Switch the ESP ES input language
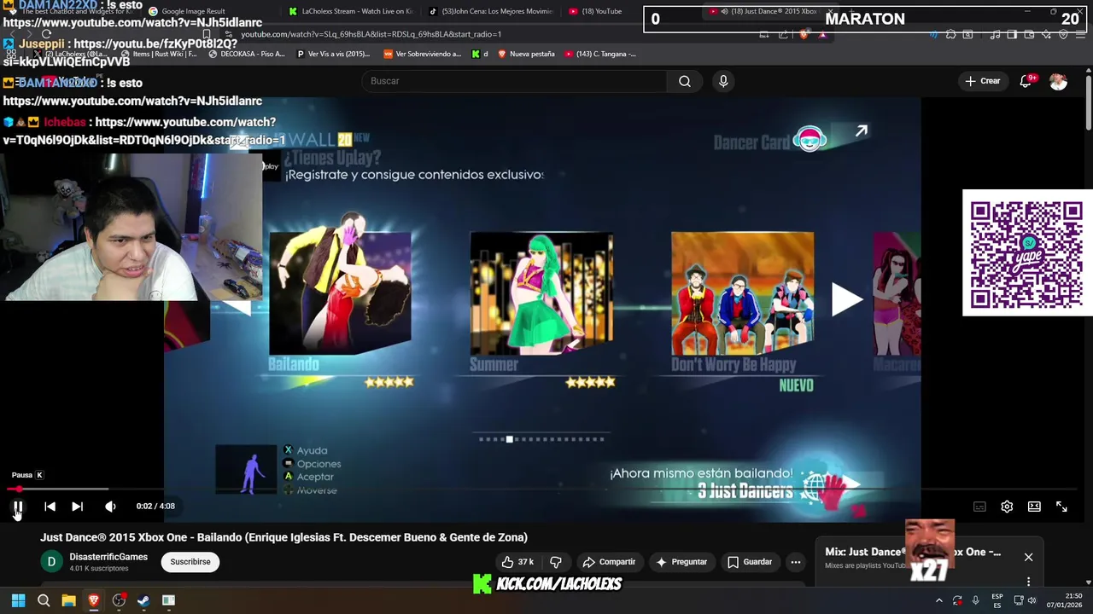This screenshot has width=1093, height=614. point(997,600)
